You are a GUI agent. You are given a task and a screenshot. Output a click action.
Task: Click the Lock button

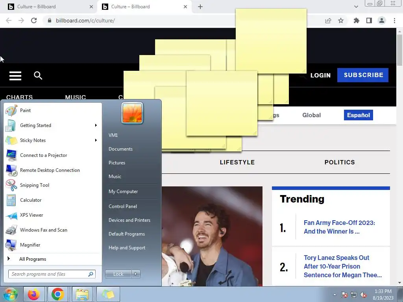(x=118, y=274)
